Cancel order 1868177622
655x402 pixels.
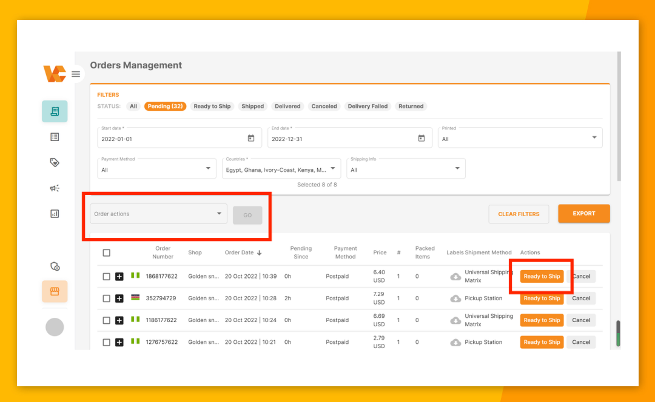pos(582,277)
